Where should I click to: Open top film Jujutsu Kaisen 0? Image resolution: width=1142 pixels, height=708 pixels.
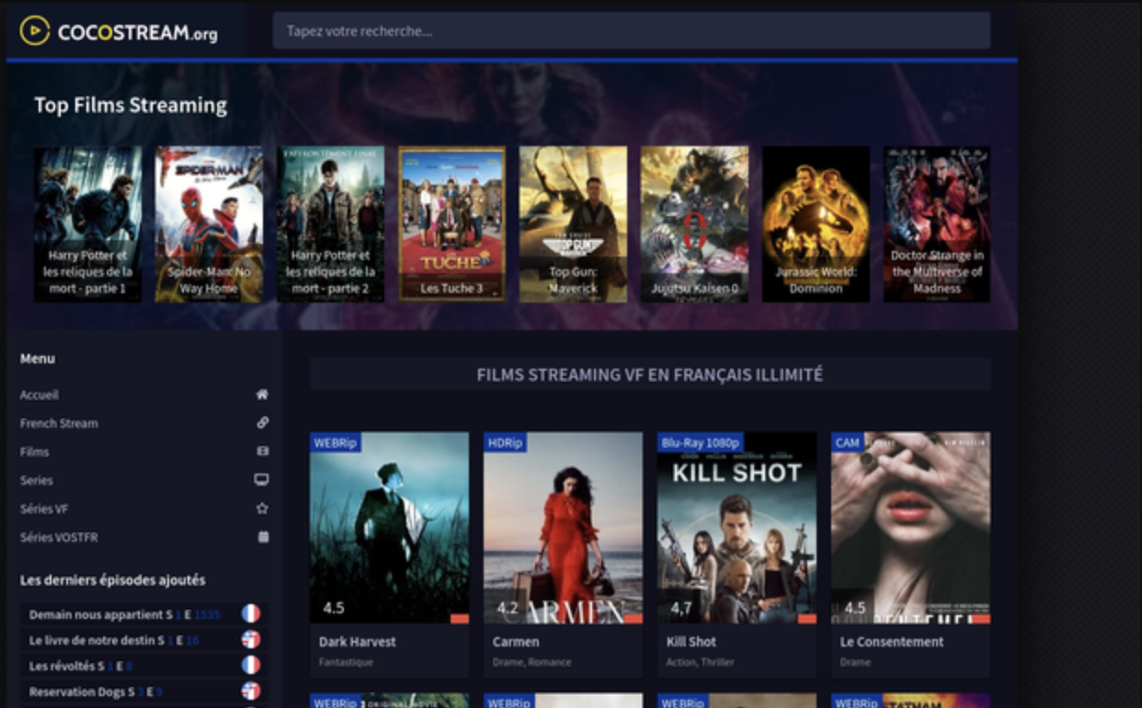pyautogui.click(x=694, y=224)
